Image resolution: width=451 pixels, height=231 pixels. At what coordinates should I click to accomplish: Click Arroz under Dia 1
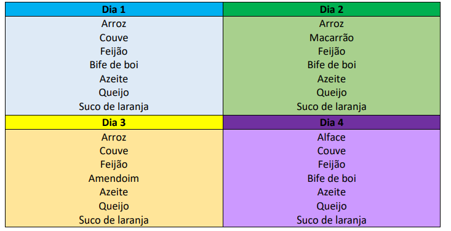[114, 23]
